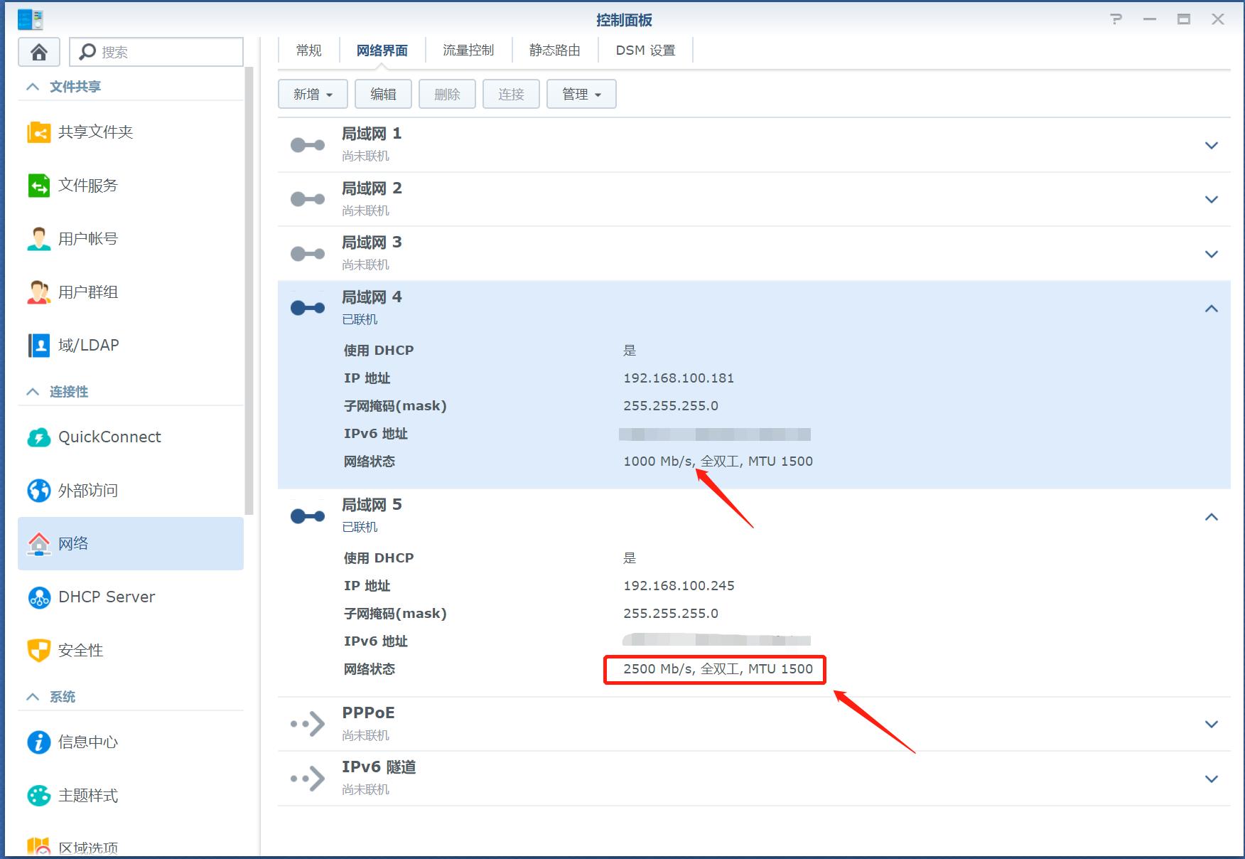Click the home icon above the sidebar
The height and width of the screenshot is (859, 1245).
38,51
